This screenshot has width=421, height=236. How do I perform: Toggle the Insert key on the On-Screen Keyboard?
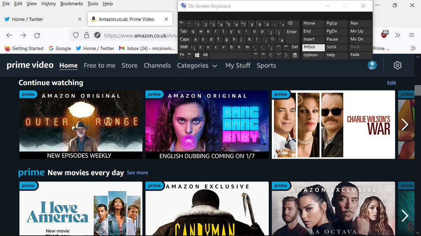[313, 40]
